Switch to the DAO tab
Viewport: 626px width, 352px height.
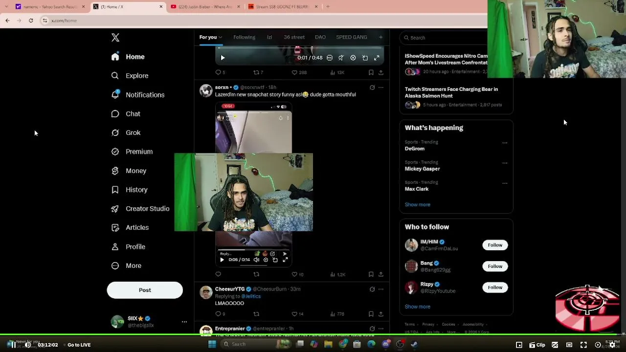tap(320, 37)
